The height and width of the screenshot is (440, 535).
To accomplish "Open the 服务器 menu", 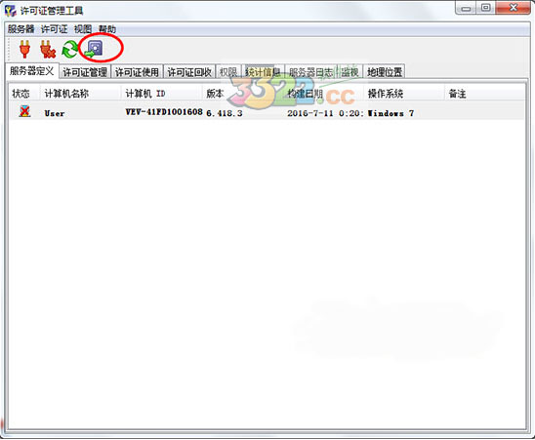I will pos(21,29).
